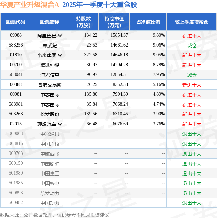Click stock code 000063
This screenshot has width=217, height=218.
tap(16, 133)
